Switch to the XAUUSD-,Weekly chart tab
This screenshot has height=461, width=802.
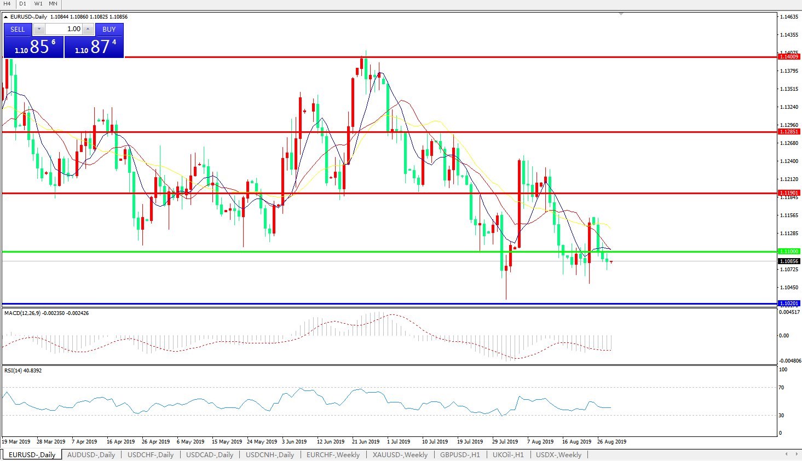click(400, 454)
